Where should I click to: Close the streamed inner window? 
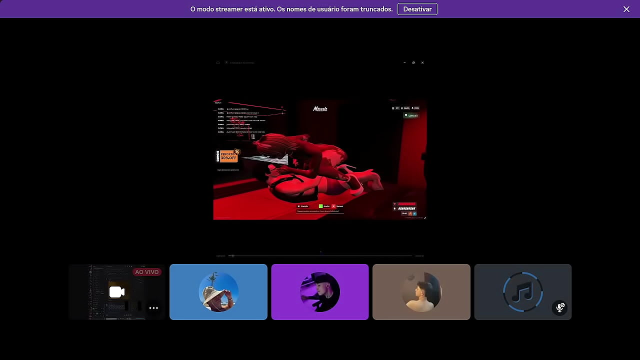click(422, 62)
